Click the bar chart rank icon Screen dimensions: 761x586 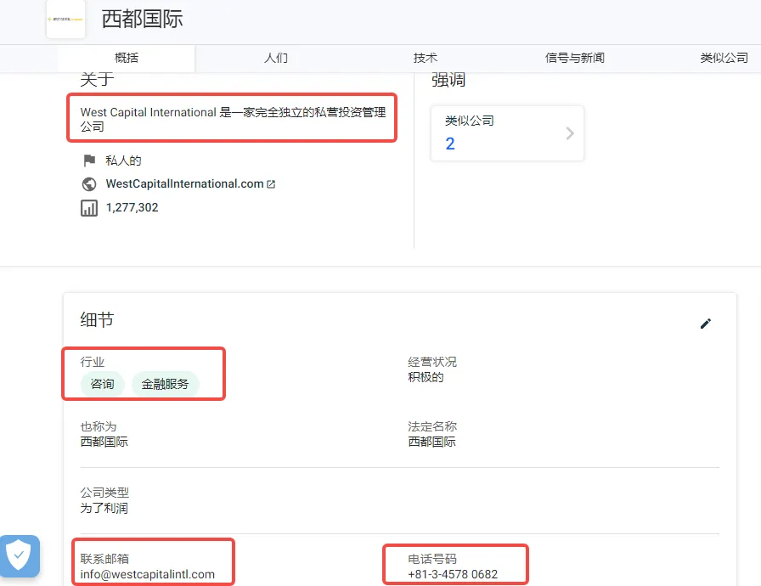(89, 208)
